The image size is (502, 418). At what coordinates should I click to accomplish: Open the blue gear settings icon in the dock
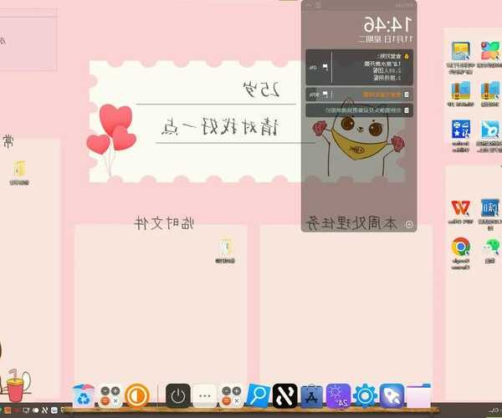point(366,395)
